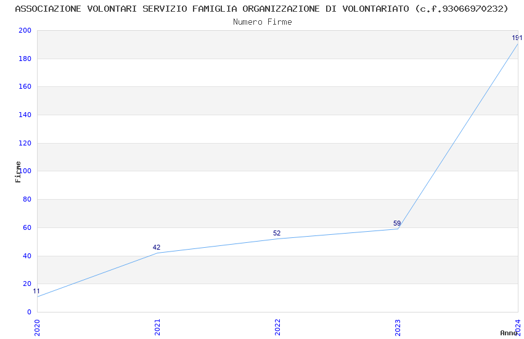Click the y-axis tick label 20

pos(27,284)
